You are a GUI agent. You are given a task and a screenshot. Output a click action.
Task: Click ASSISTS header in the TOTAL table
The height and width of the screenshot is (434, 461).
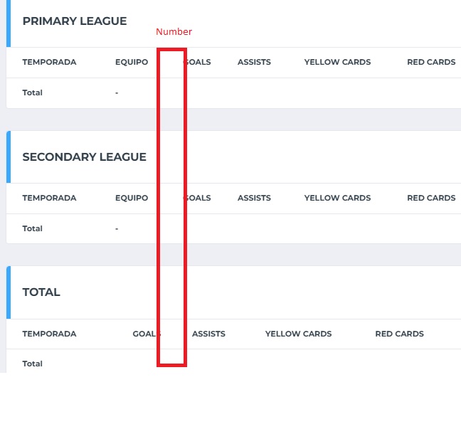pos(208,334)
